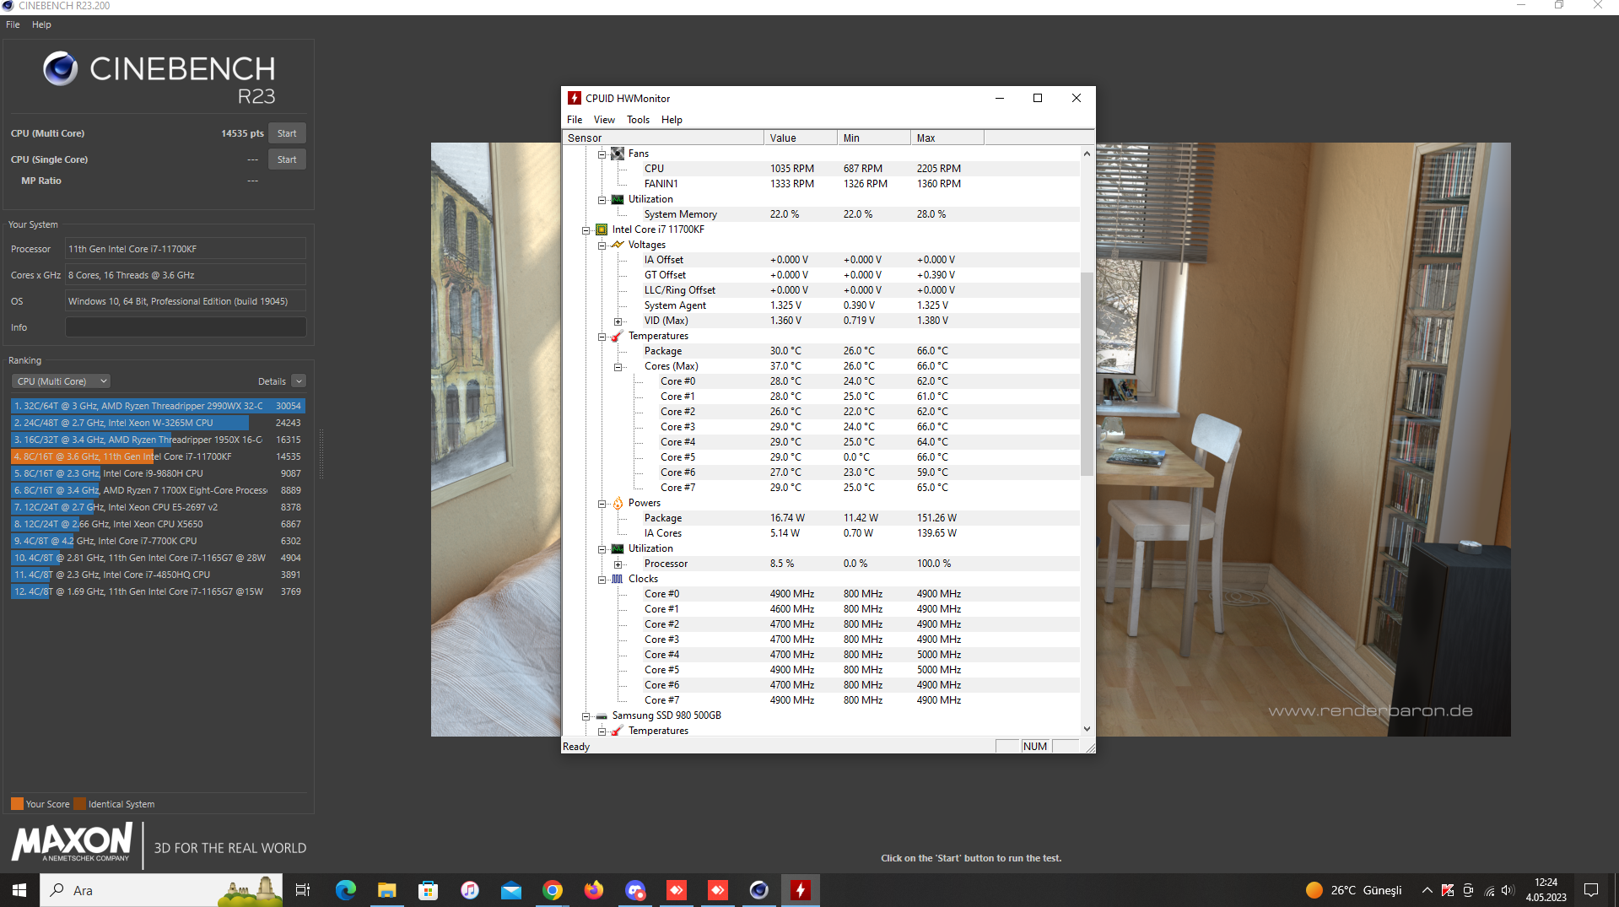Click the Powers flame icon
Image resolution: width=1619 pixels, height=907 pixels.
(x=617, y=503)
